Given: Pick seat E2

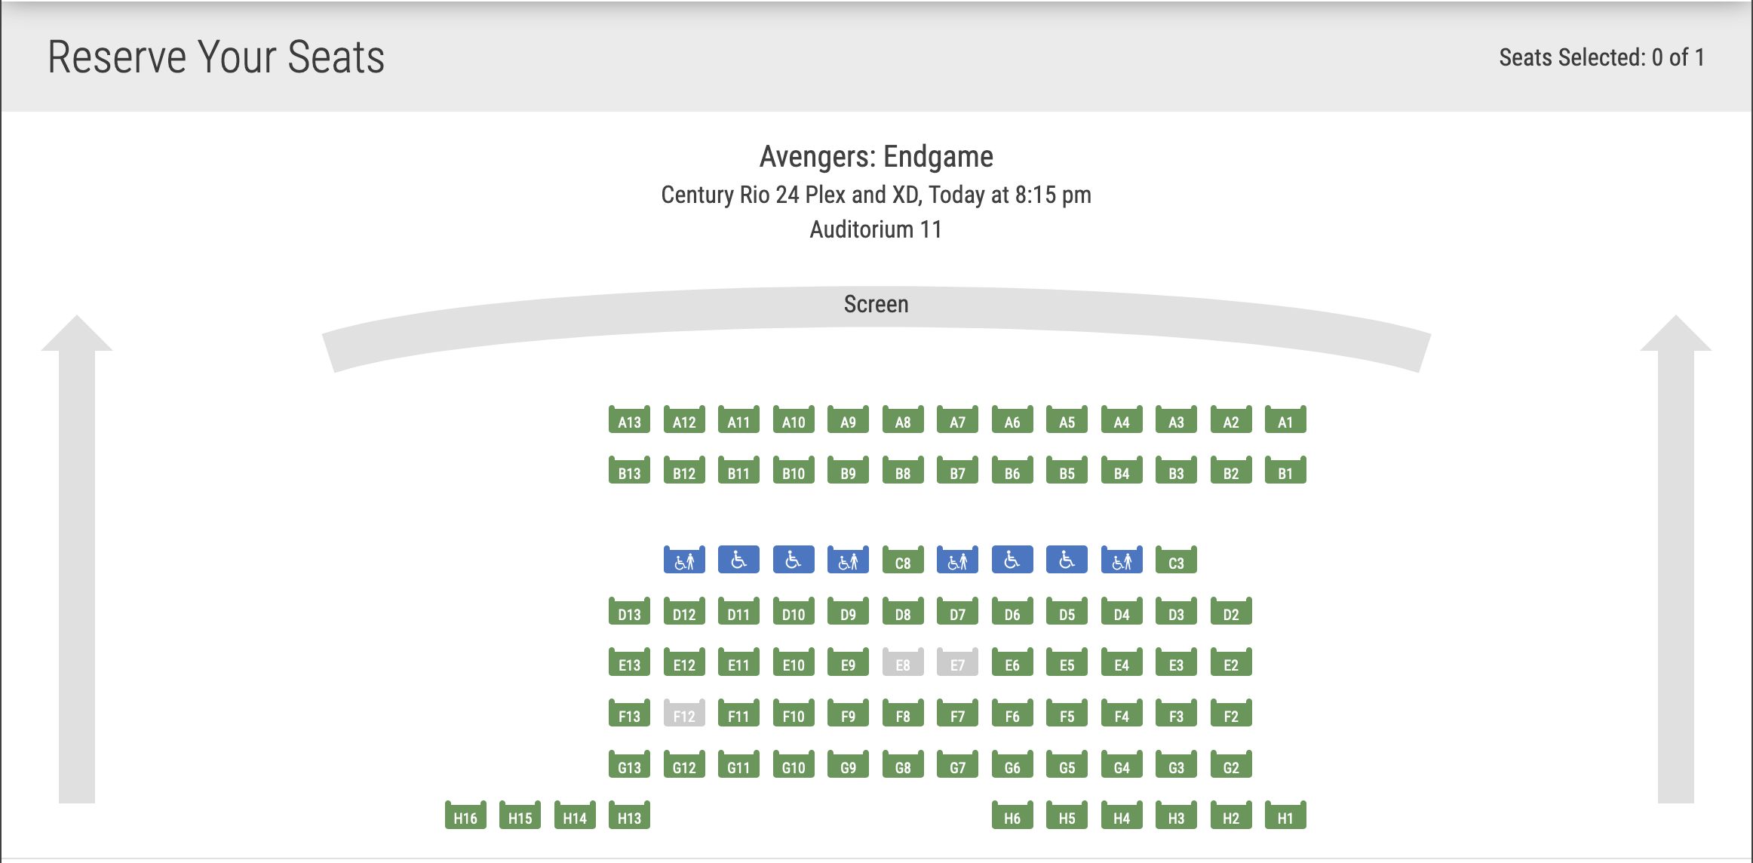Looking at the screenshot, I should point(1231,662).
